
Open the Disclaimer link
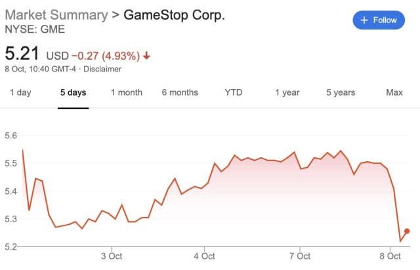104,69
